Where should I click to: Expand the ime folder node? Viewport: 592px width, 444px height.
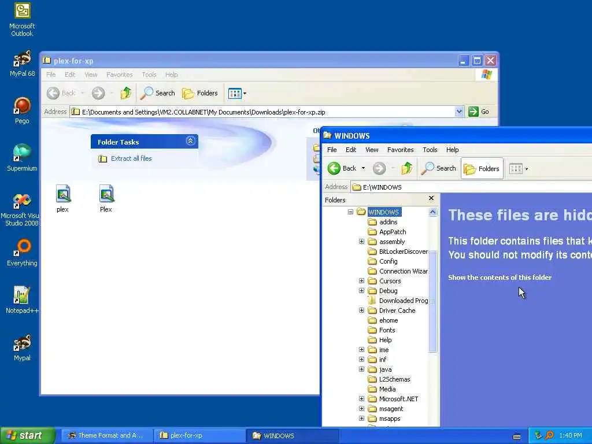361,349
